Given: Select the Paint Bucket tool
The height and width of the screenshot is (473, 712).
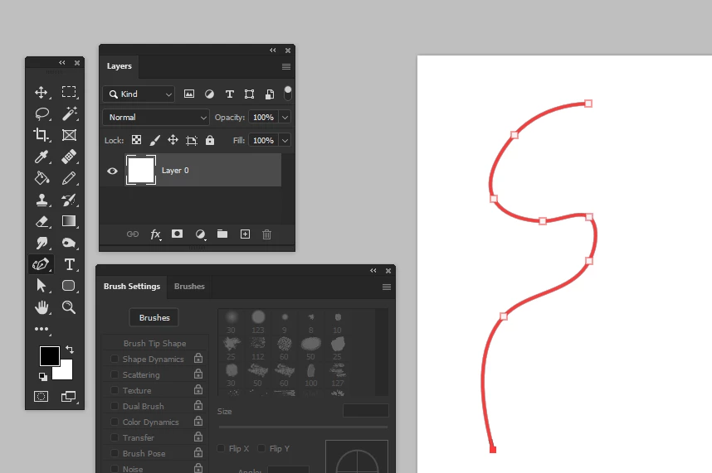Looking at the screenshot, I should tap(41, 178).
